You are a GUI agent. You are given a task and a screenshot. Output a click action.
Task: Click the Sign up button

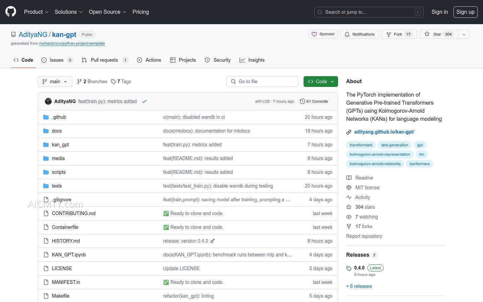[x=465, y=12]
